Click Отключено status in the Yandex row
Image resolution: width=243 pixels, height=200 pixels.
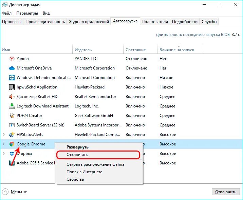136,59
